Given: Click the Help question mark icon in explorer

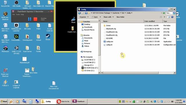Looking at the screenshot, I should pyautogui.click(x=172, y=17).
